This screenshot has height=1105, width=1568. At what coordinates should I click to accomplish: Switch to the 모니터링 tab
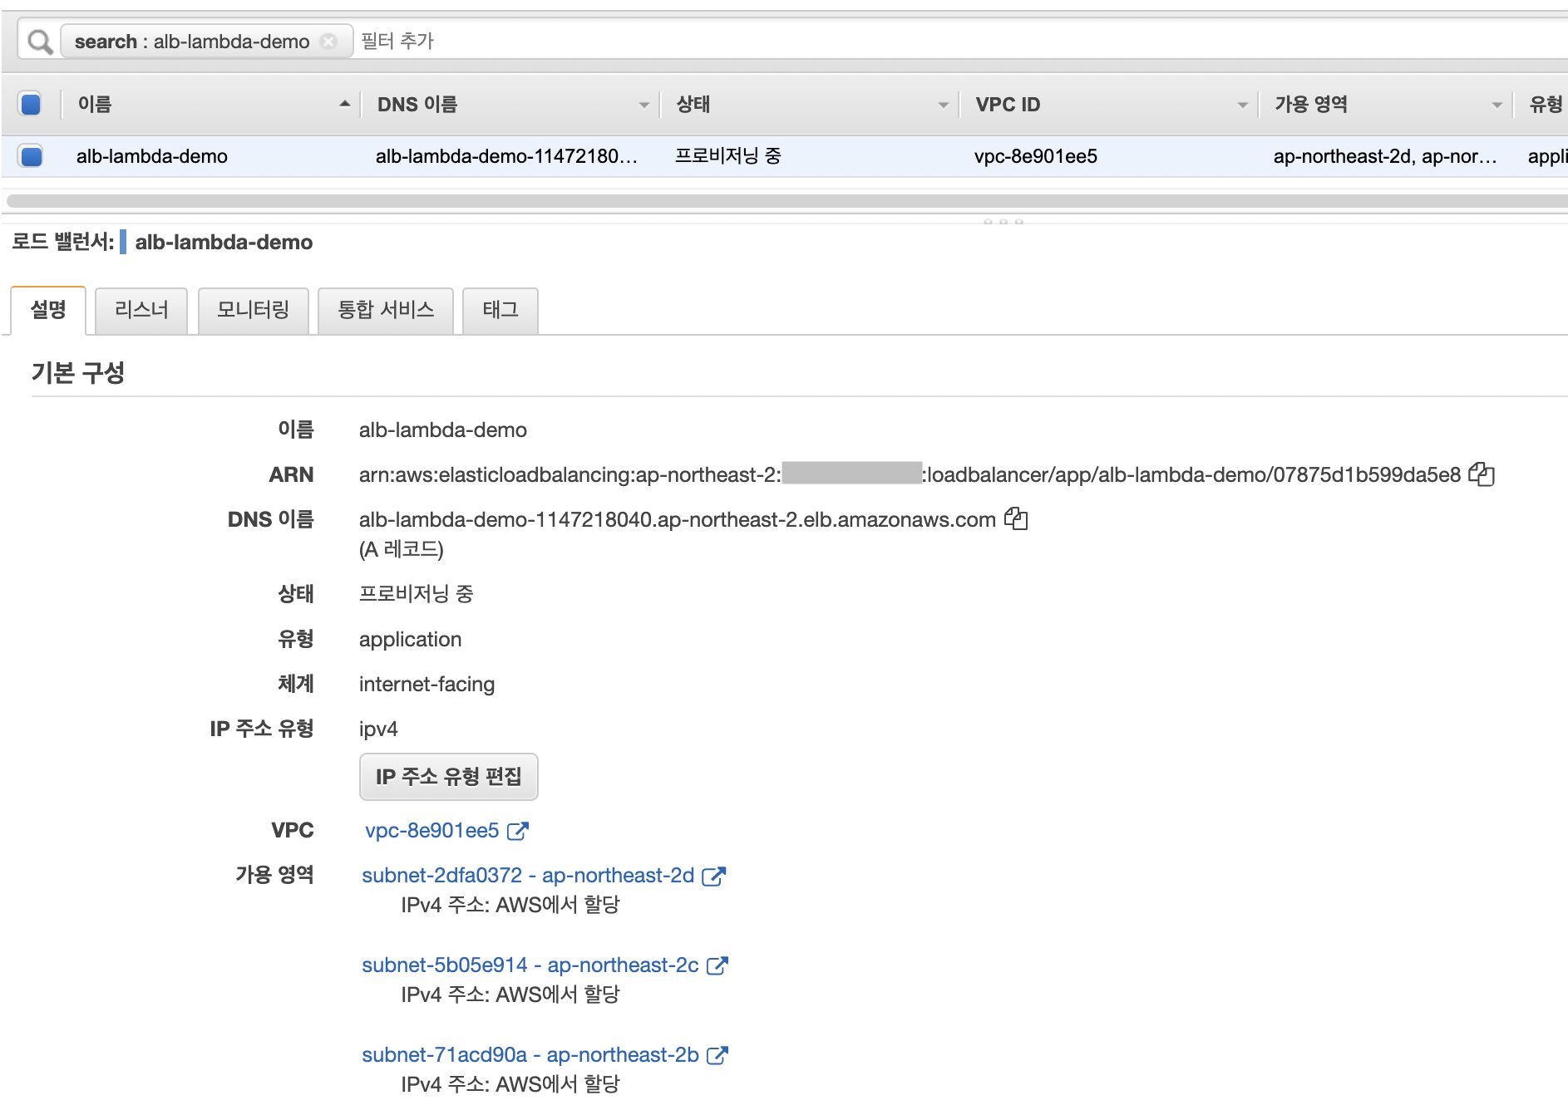point(253,310)
